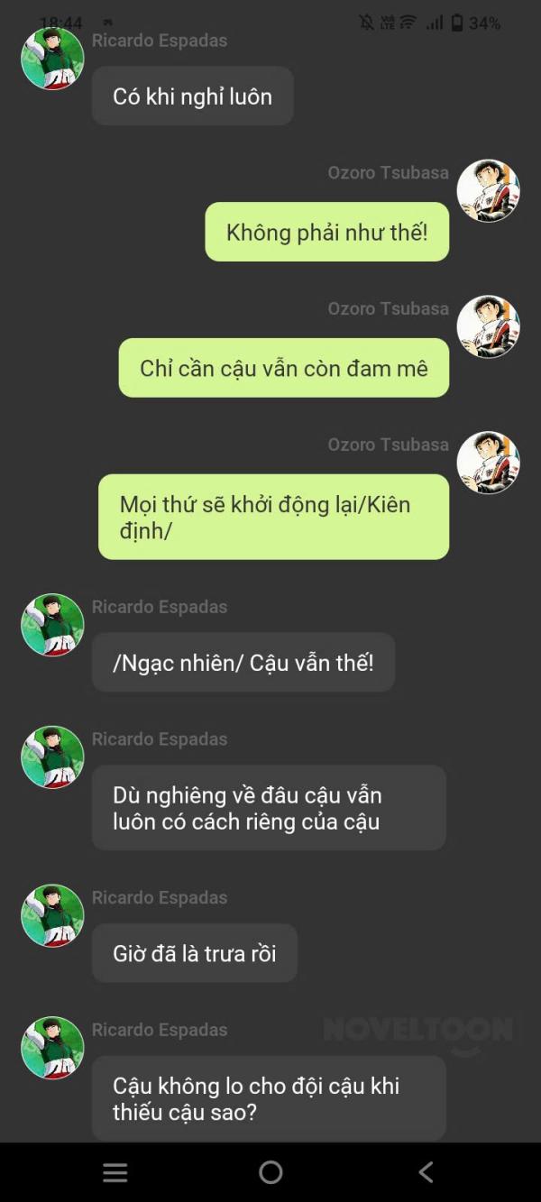The image size is (541, 1202).
Task: Tap the NOVELTOON watermark logo
Action: coord(417,1033)
